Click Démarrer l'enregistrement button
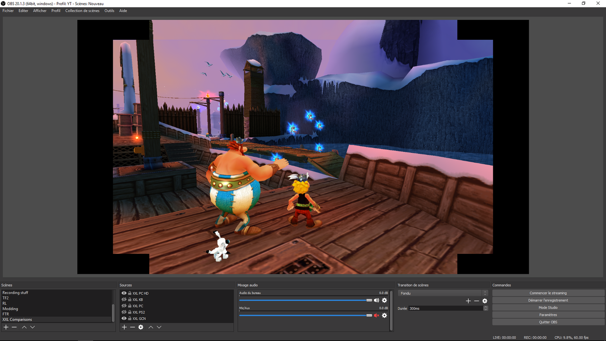 coord(548,300)
